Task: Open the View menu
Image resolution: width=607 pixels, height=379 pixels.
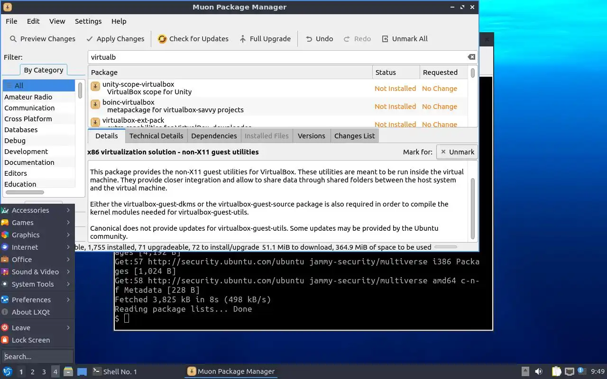Action: 57,21
